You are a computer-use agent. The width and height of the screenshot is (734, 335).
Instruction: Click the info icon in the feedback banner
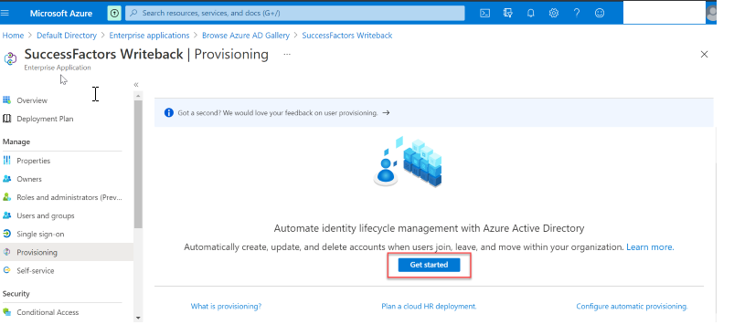[x=169, y=112]
